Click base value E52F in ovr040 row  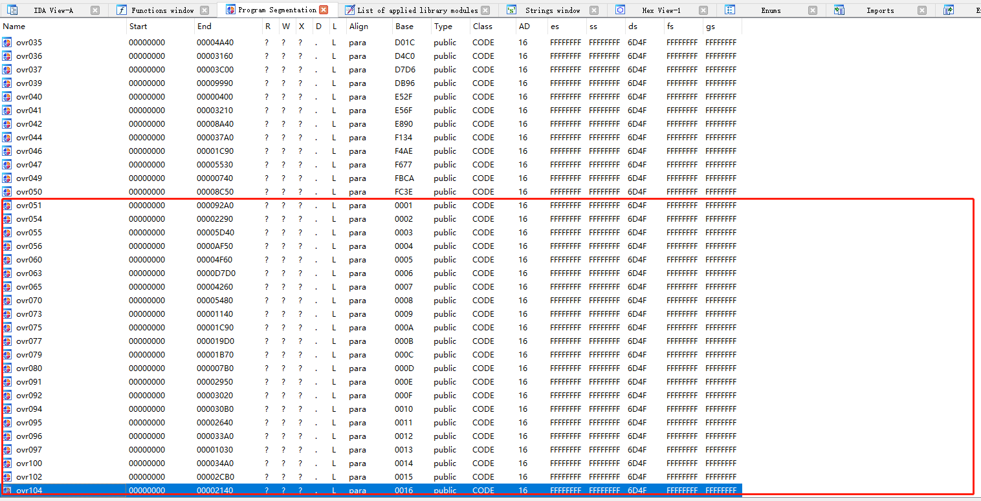point(403,97)
